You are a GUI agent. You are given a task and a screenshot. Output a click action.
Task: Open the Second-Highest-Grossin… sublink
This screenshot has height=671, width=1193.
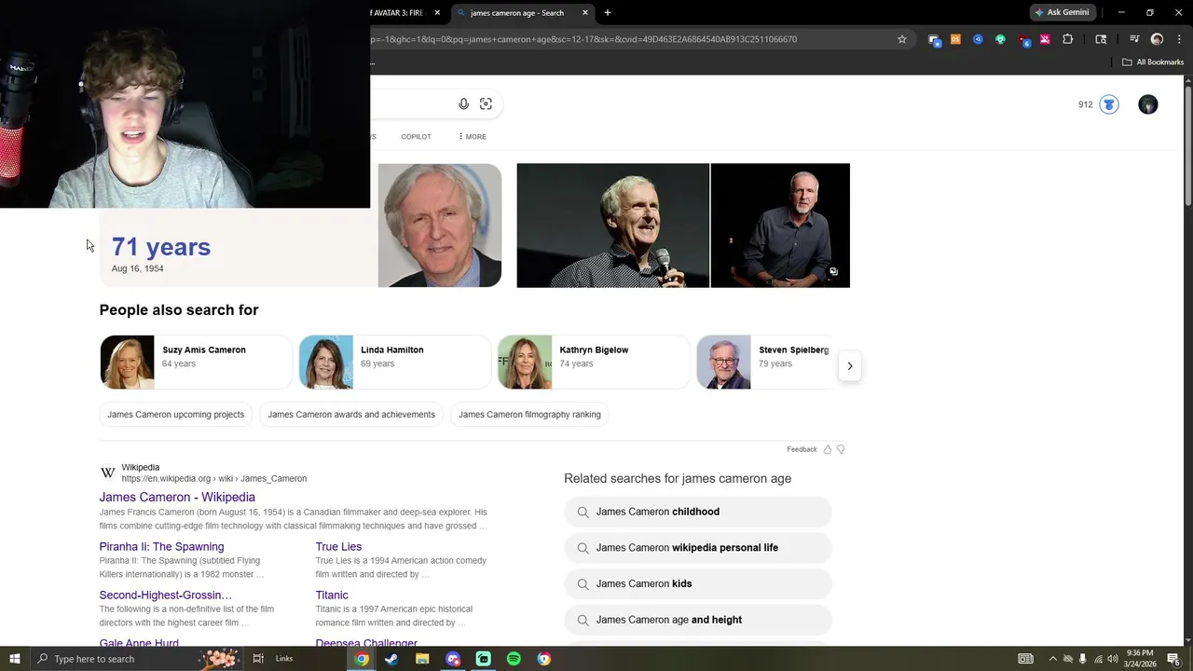click(x=166, y=596)
